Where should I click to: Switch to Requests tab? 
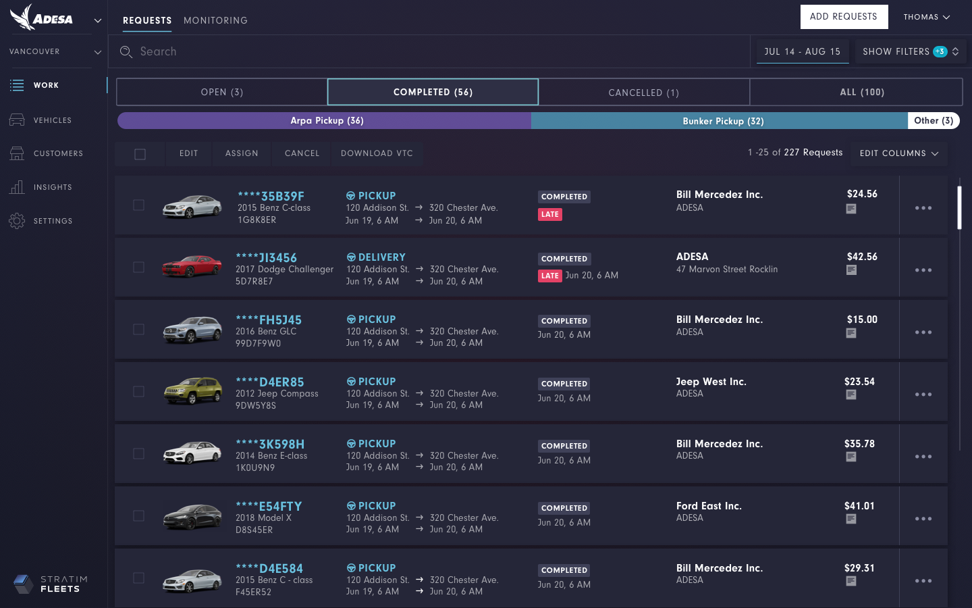(x=147, y=21)
